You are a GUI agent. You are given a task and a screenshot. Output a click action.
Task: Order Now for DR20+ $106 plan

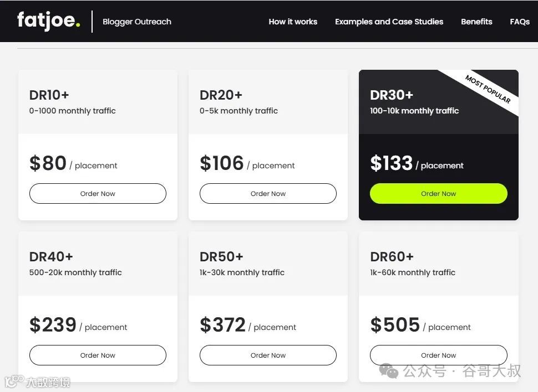[x=268, y=194]
